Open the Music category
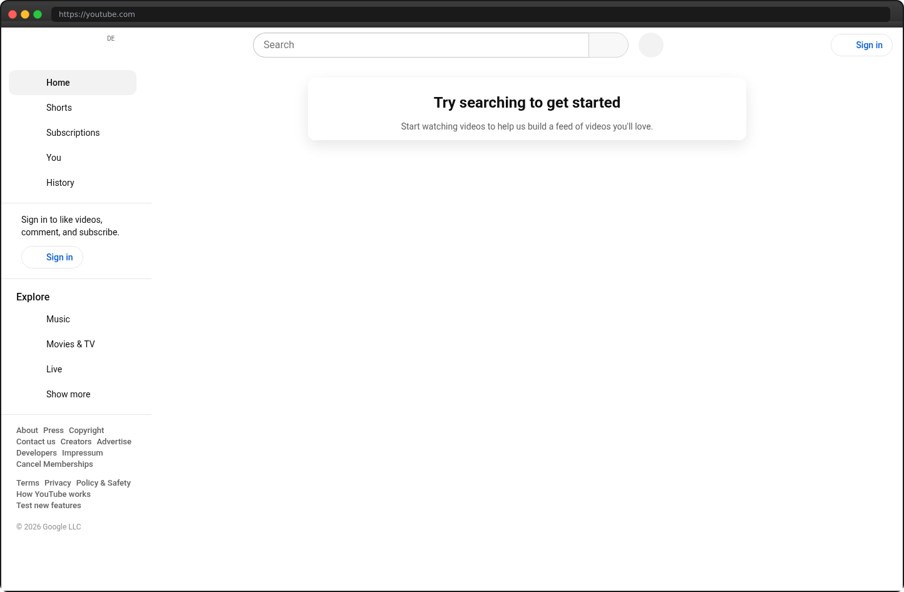Image resolution: width=904 pixels, height=592 pixels. click(x=58, y=319)
